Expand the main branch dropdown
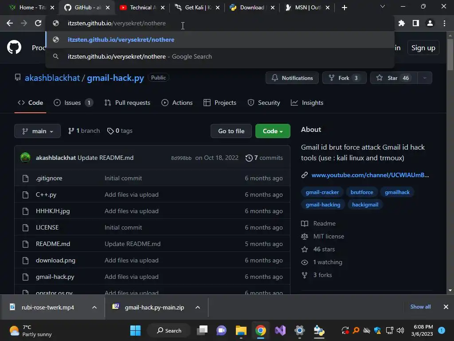454x341 pixels. 37,131
